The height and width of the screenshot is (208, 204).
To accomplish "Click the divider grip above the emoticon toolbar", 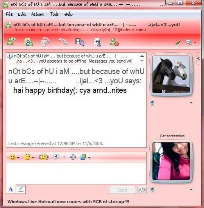I will coord(76,150).
